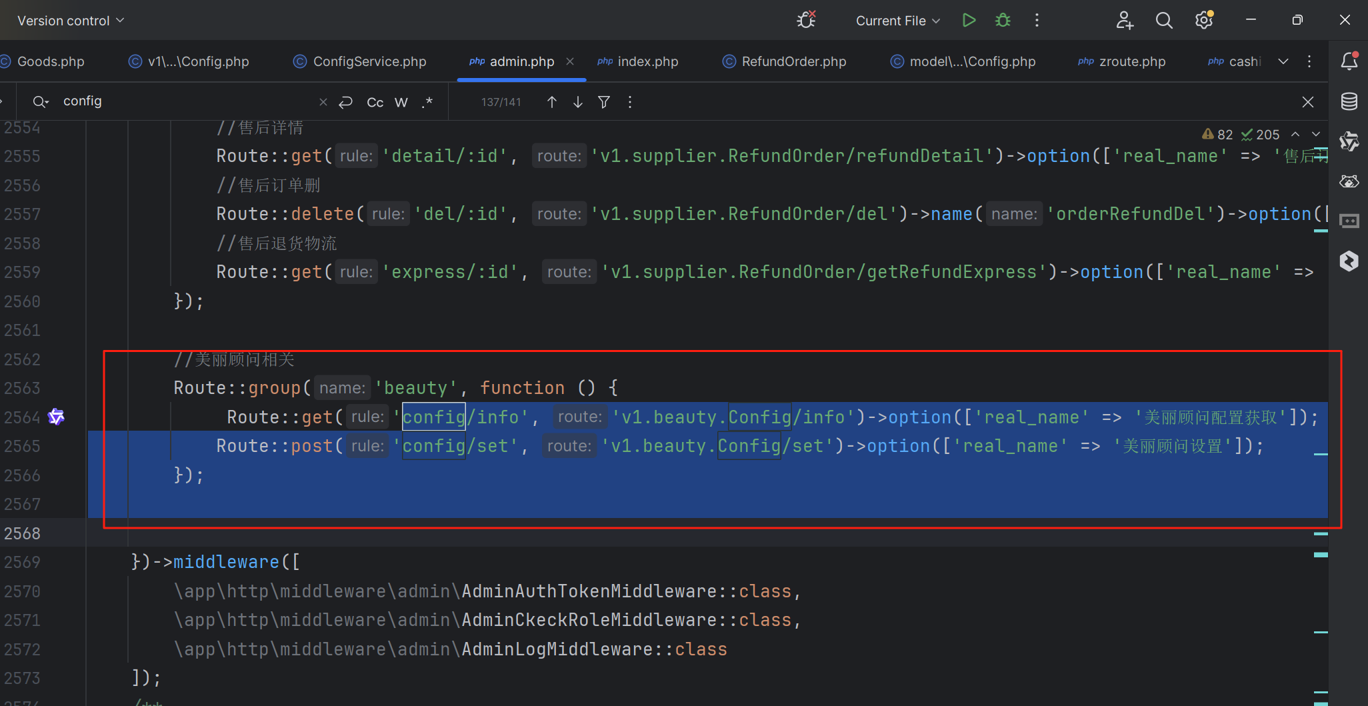
Task: Open the Version control dropdown
Action: [x=71, y=21]
